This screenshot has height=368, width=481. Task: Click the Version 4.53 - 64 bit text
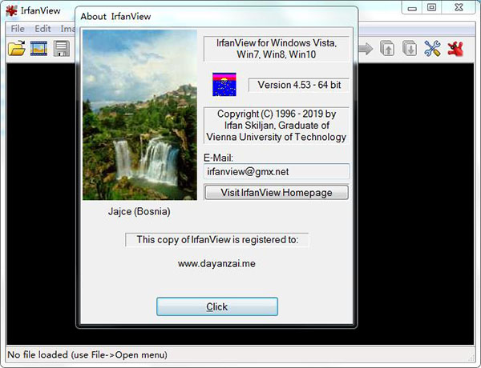pyautogui.click(x=299, y=85)
